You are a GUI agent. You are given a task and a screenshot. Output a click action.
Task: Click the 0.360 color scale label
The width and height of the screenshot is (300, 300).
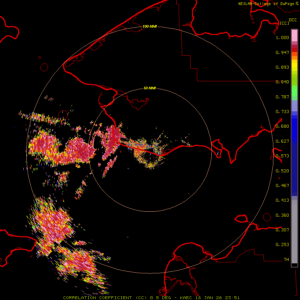(x=282, y=215)
